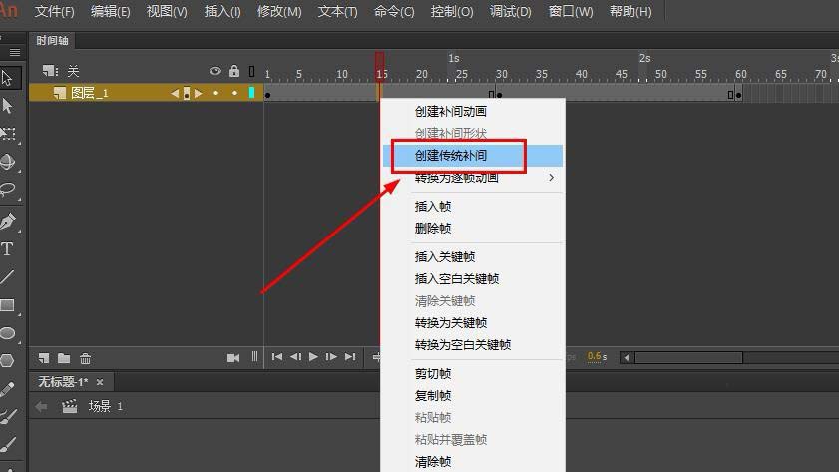Click the Delete layer trash icon
This screenshot has height=472, width=839.
coord(85,358)
